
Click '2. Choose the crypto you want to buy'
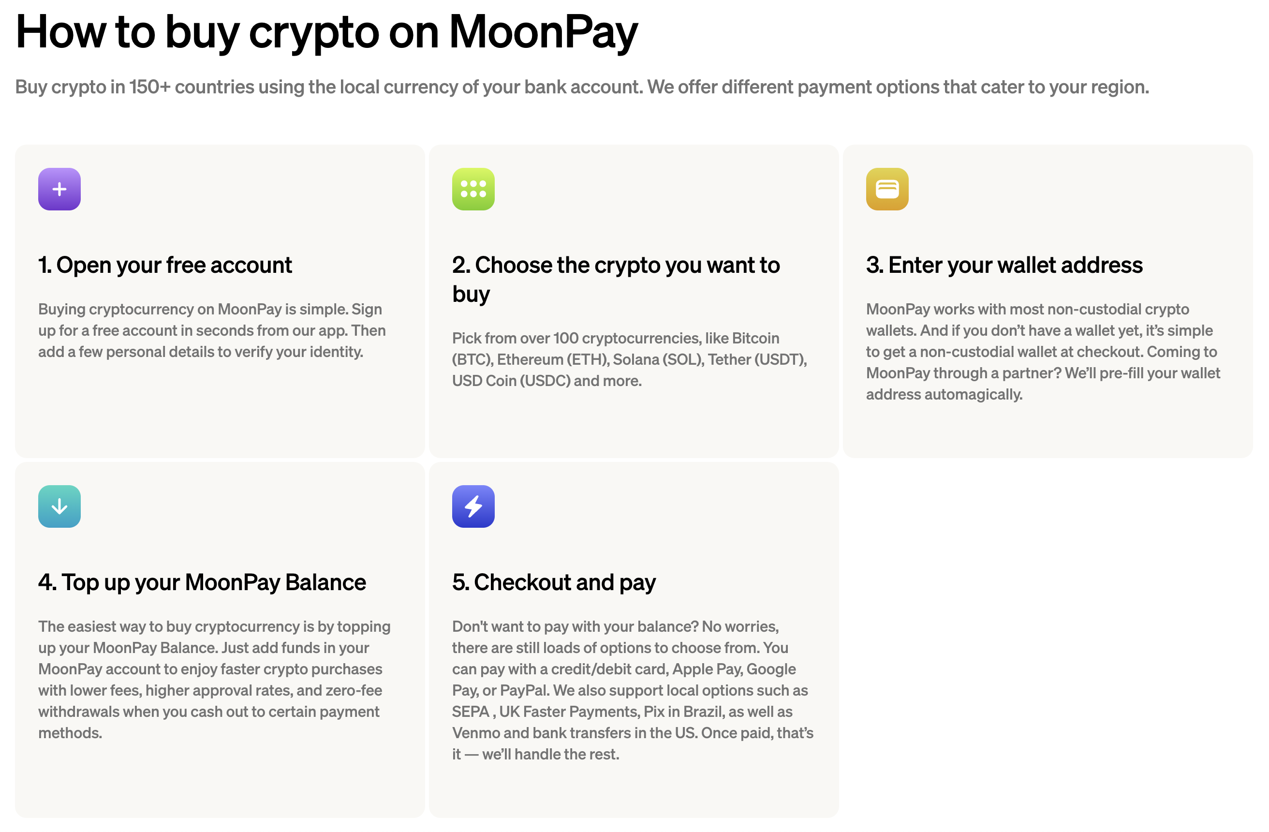click(616, 280)
